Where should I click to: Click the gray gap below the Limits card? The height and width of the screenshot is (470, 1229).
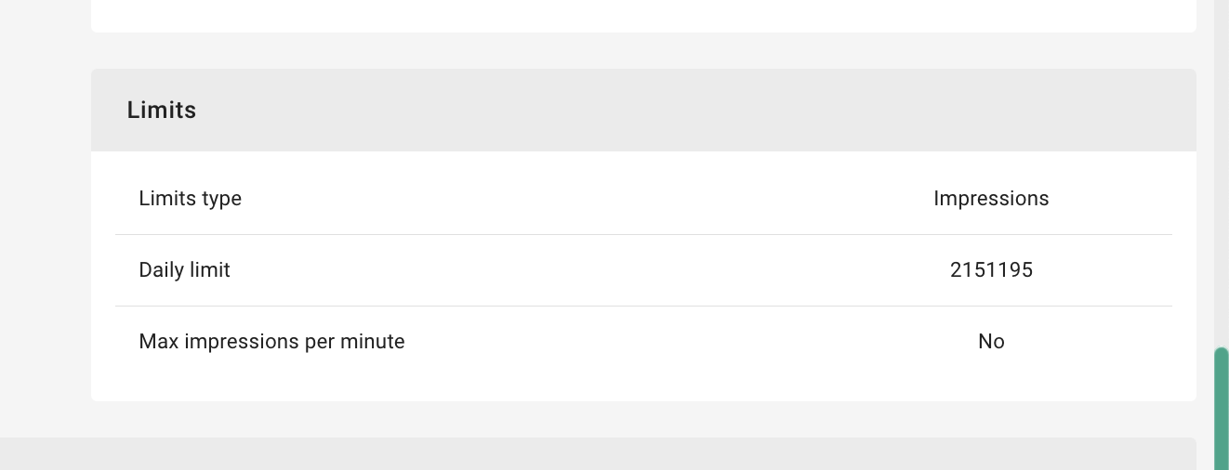[x=643, y=420]
